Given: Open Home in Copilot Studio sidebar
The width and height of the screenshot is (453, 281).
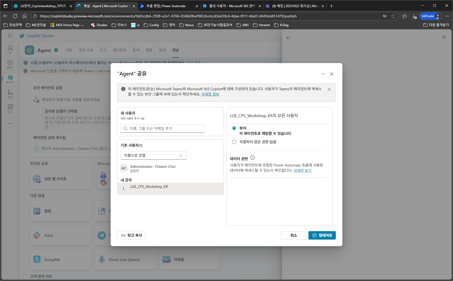Looking at the screenshot, I should [x=10, y=49].
